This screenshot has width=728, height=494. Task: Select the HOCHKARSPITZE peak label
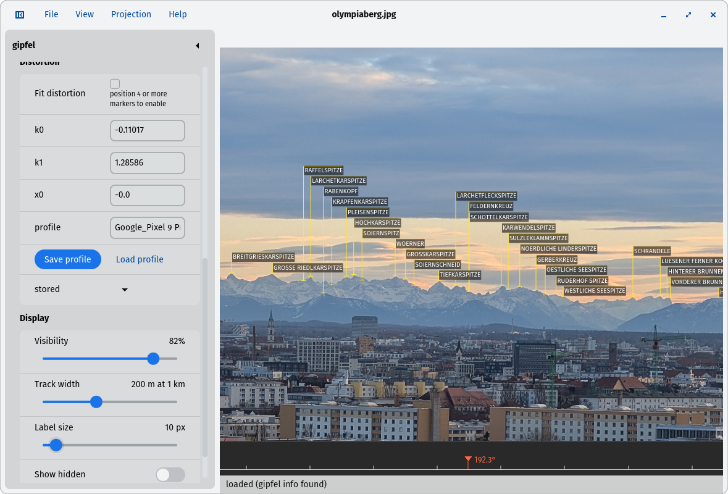(377, 223)
